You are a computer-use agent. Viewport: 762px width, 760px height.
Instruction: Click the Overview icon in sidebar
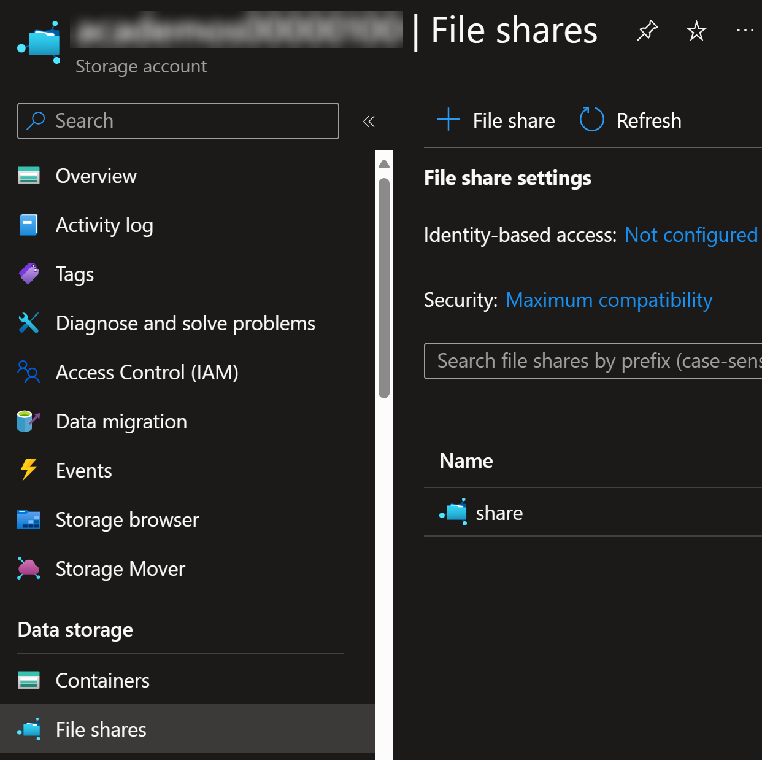29,176
